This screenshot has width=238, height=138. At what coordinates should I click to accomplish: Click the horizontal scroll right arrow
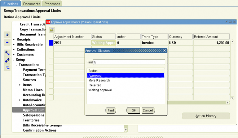coord(228,103)
